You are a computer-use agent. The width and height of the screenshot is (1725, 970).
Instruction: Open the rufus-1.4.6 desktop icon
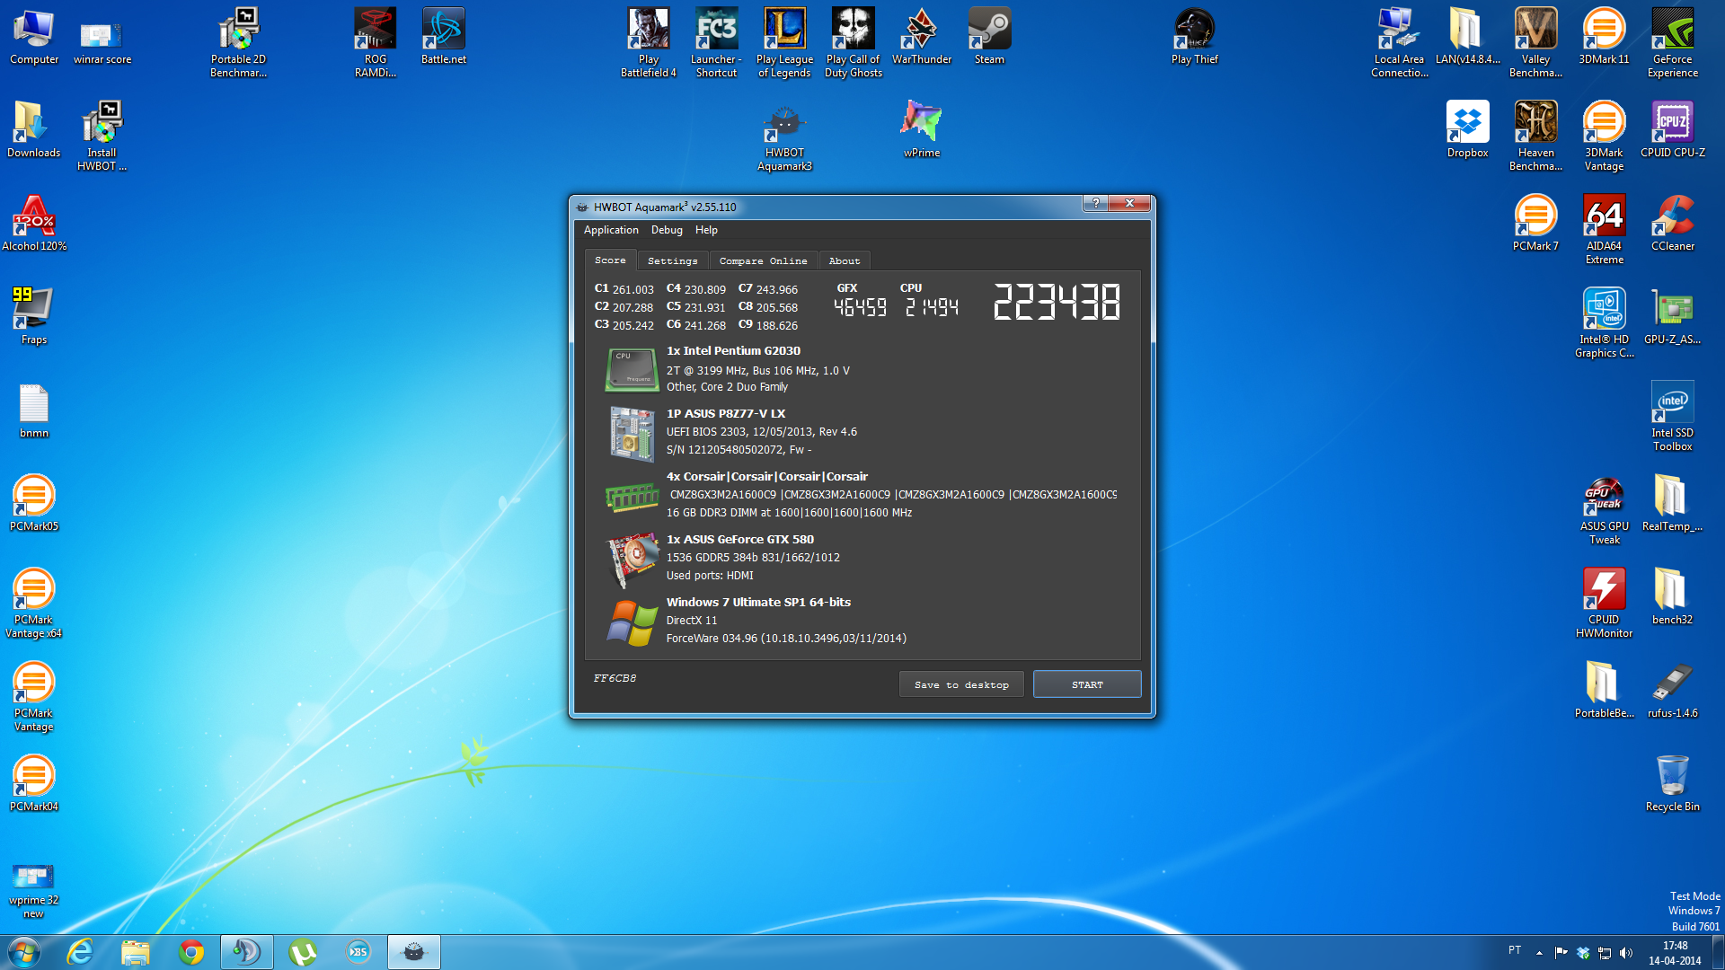1672,690
